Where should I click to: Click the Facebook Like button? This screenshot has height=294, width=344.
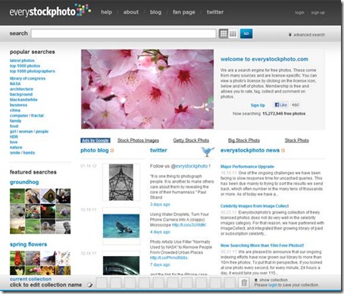point(281,105)
